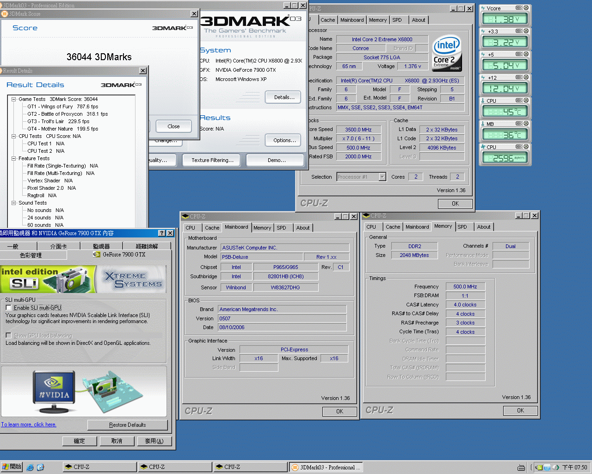Collapse the Game Tests tree node

pyautogui.click(x=14, y=99)
